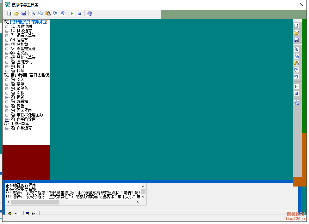Image resolution: width=309 pixels, height=224 pixels.
Task: Click New file icon in right vertical toolbar
Action: click(296, 26)
